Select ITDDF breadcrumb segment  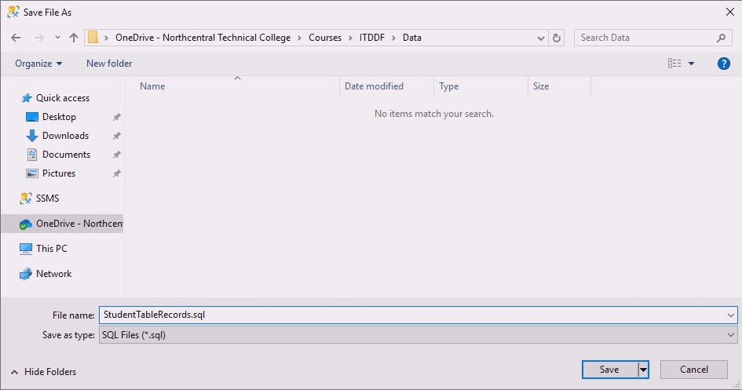click(372, 38)
